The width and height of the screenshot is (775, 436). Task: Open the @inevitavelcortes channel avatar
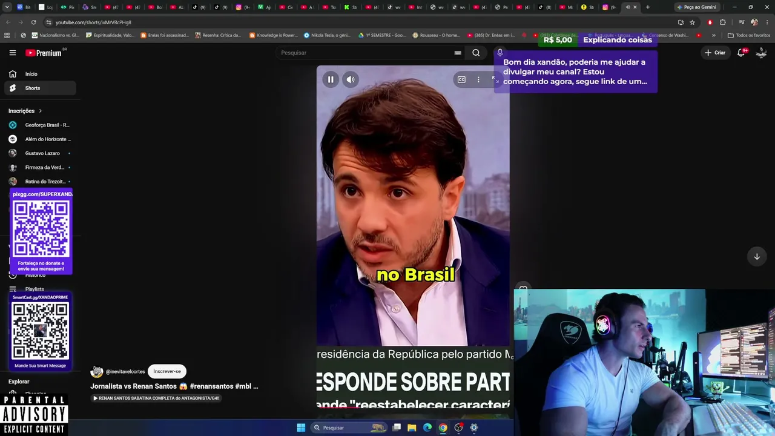[x=97, y=371]
